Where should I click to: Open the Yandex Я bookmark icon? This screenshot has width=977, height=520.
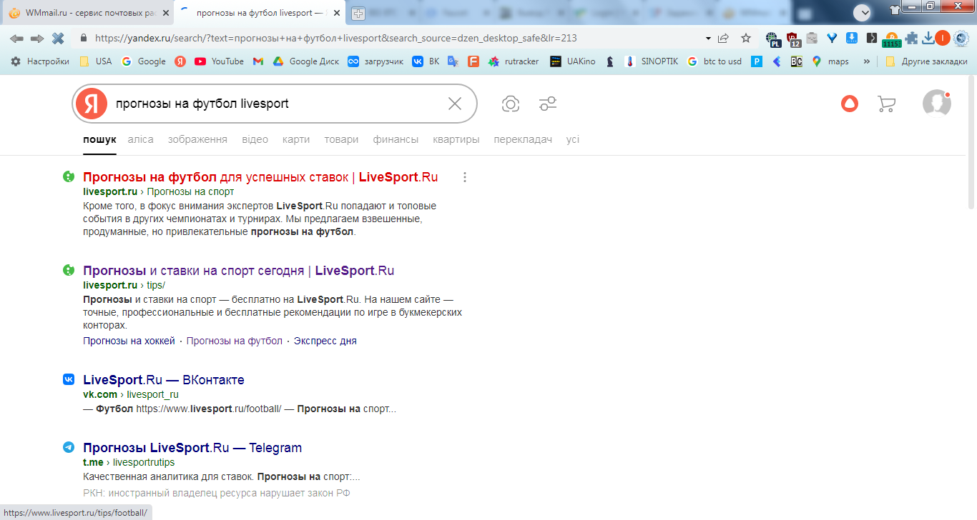[180, 61]
